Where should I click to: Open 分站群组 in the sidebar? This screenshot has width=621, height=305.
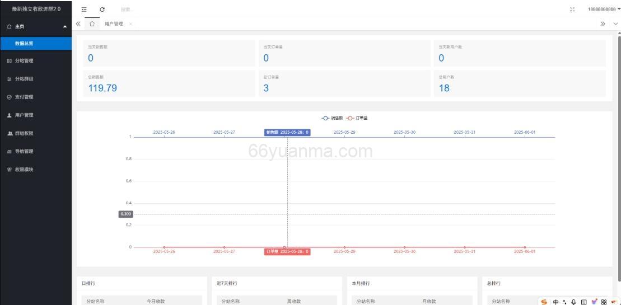[x=36, y=79]
